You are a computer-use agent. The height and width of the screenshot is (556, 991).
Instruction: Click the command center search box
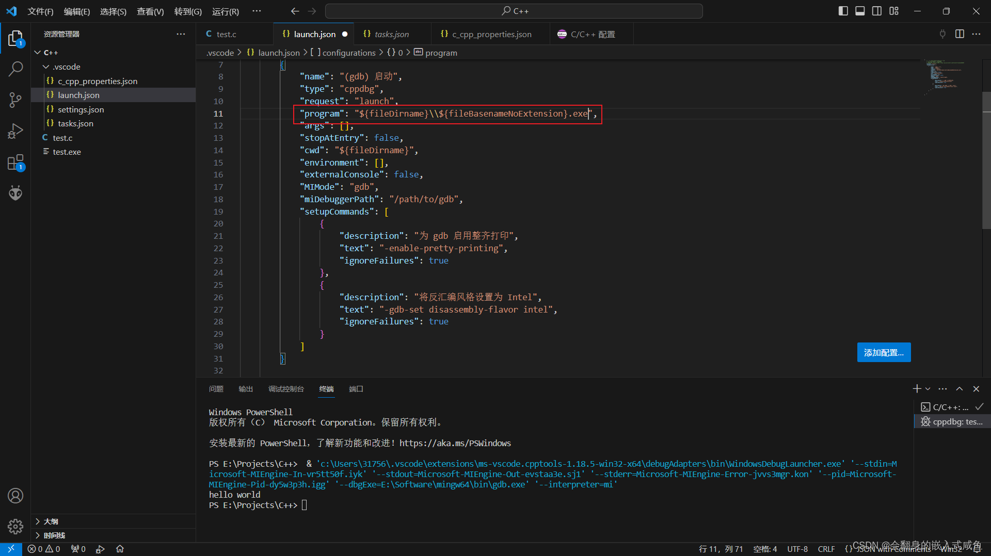tap(514, 11)
